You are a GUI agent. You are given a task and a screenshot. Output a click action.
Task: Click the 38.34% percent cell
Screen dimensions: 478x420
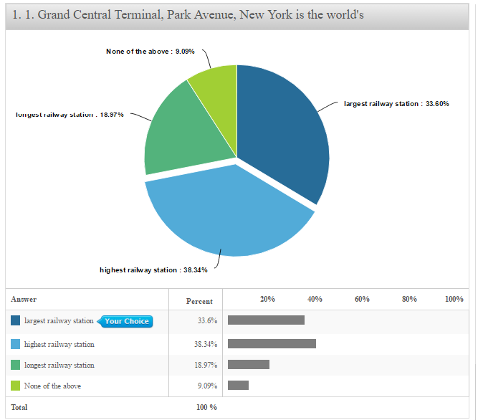click(206, 344)
